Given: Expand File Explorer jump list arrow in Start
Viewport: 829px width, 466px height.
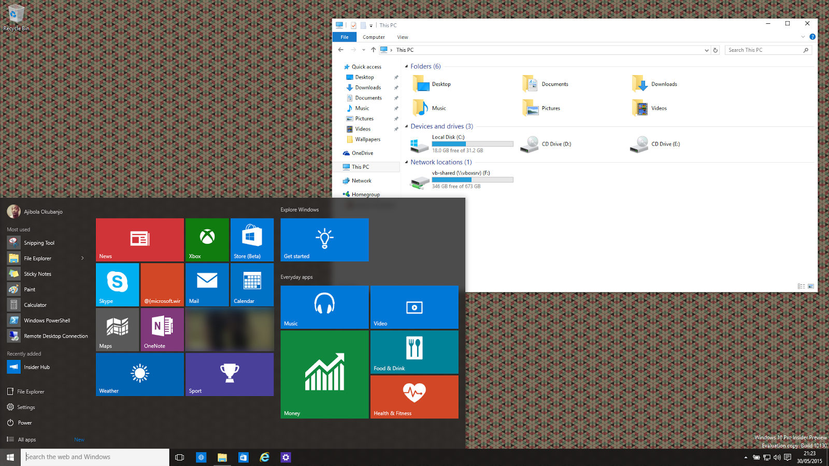Looking at the screenshot, I should click(x=82, y=258).
